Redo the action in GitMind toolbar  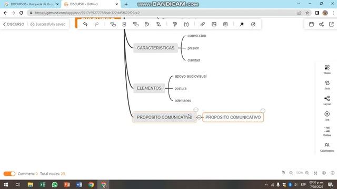(x=97, y=24)
